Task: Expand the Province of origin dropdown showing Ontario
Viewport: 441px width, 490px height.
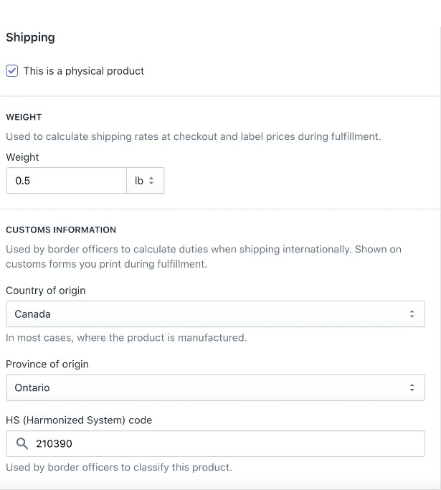Action: [216, 388]
